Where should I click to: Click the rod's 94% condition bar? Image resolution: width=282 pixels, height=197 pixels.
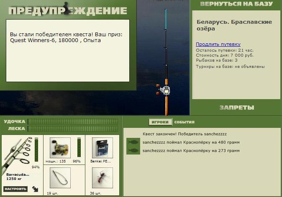36,150
